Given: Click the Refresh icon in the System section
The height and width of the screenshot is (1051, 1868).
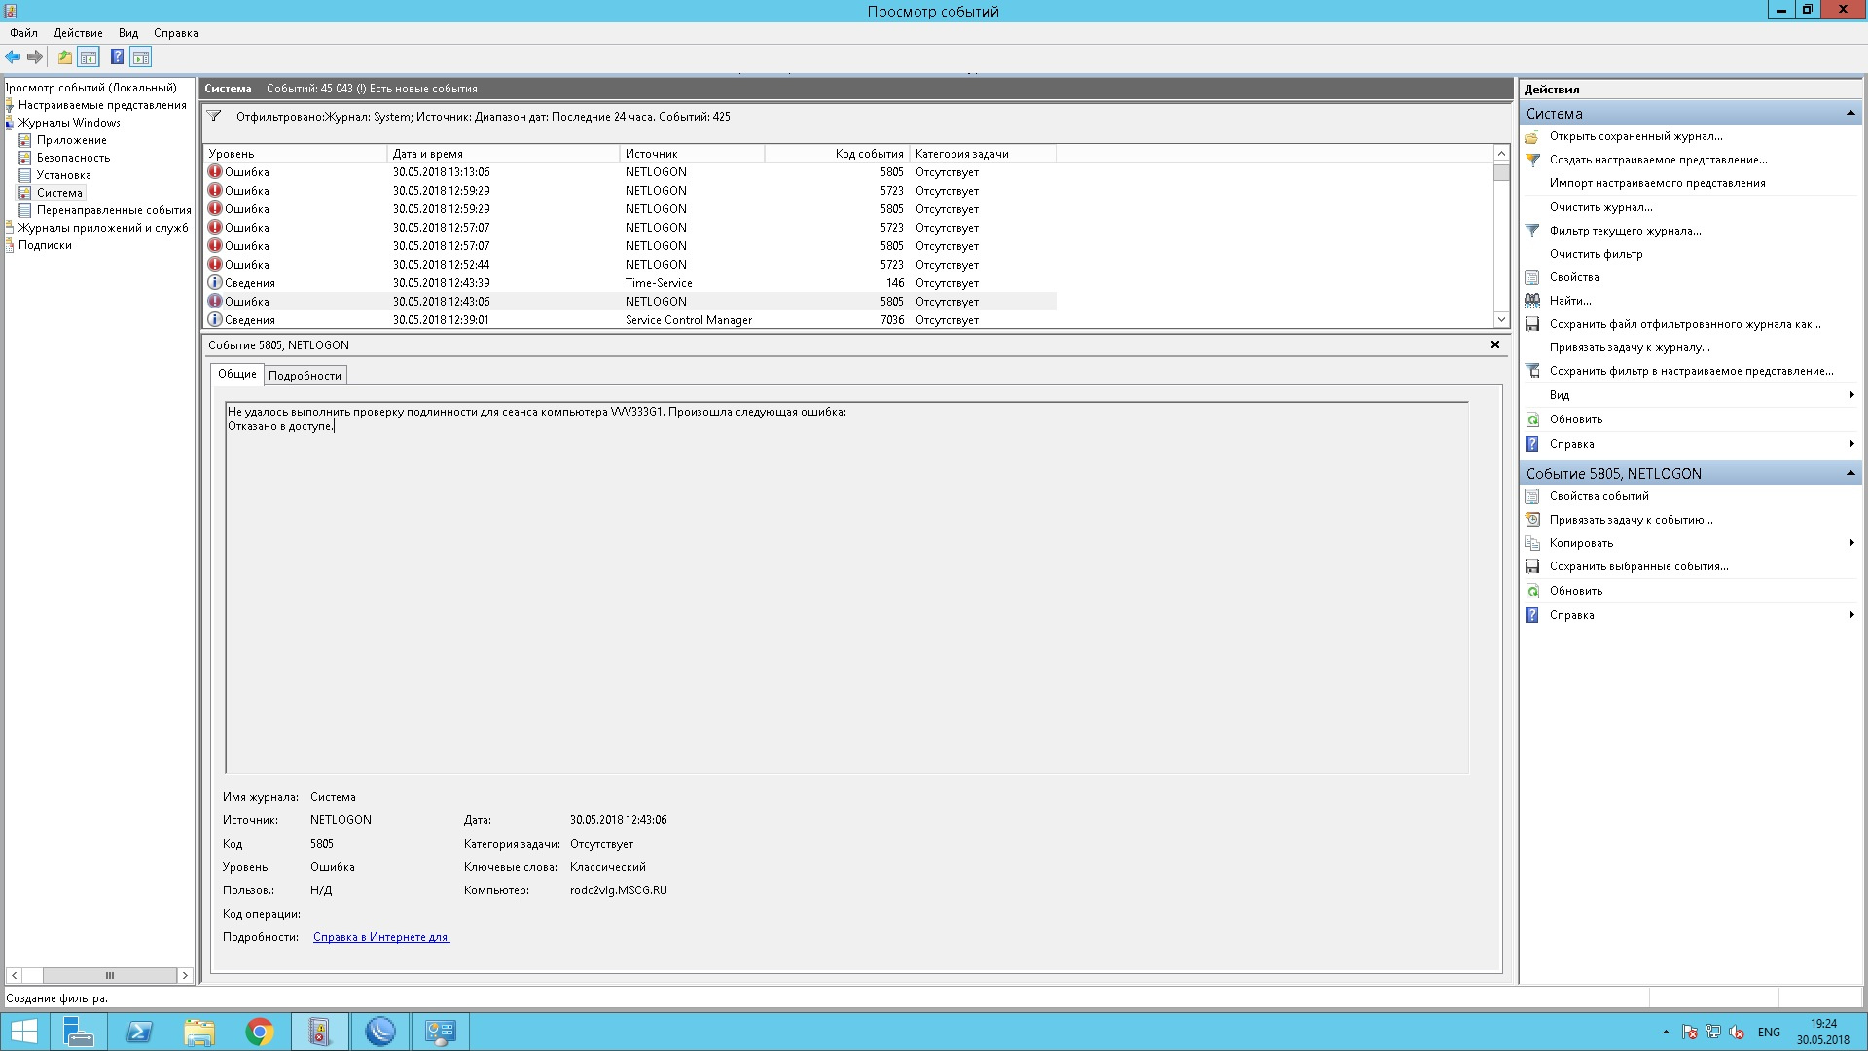Looking at the screenshot, I should (1532, 419).
